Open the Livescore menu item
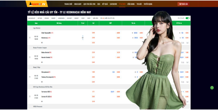The height and width of the screenshot is (110, 218). coord(113,4)
